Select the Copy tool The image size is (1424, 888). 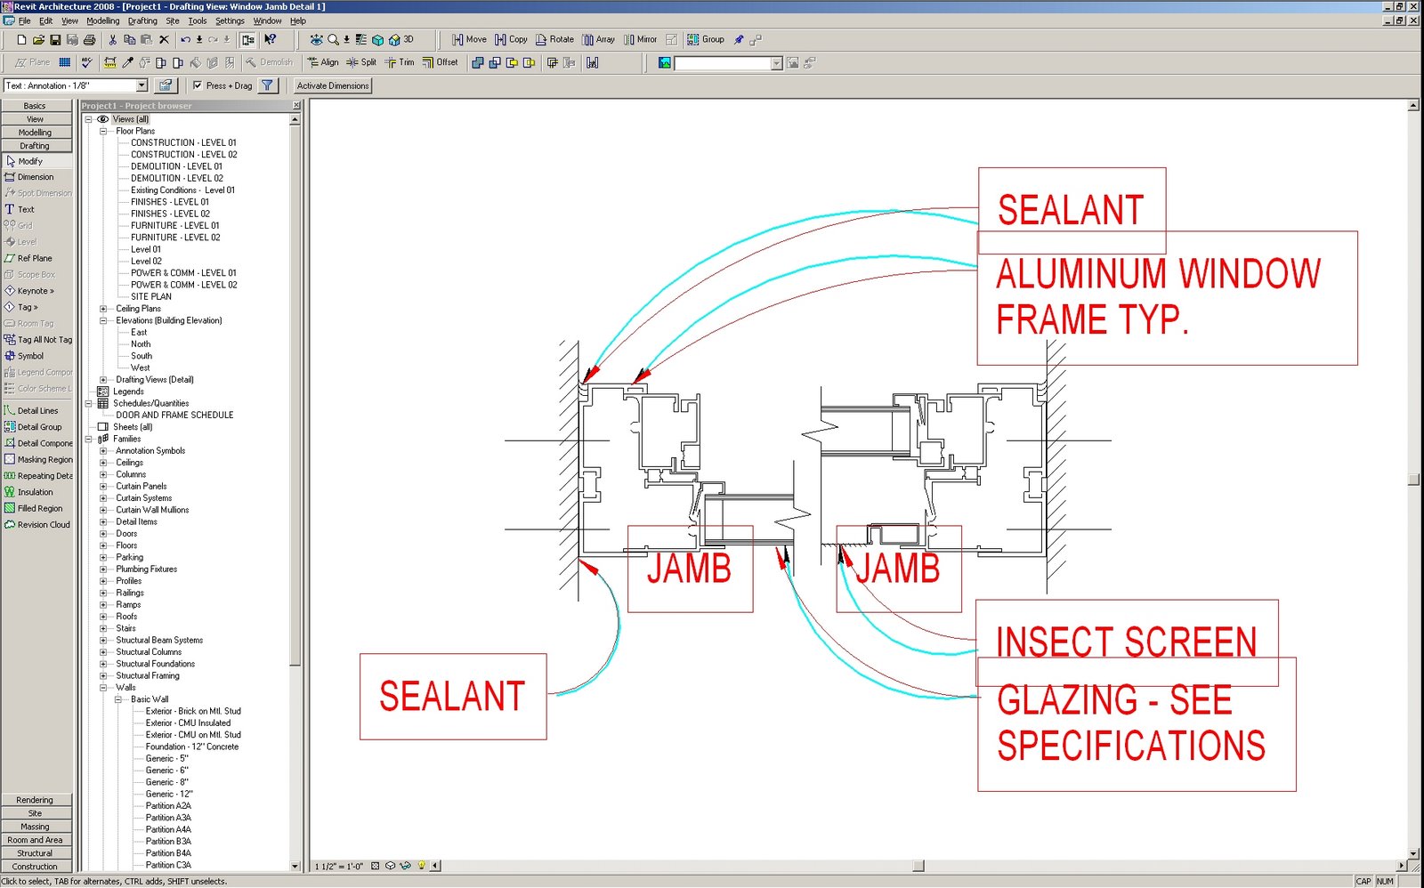point(512,40)
